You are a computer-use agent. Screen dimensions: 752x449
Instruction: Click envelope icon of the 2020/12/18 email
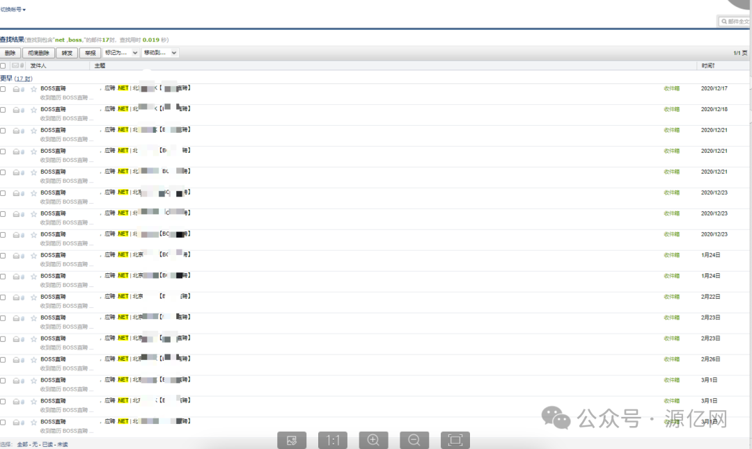[16, 110]
